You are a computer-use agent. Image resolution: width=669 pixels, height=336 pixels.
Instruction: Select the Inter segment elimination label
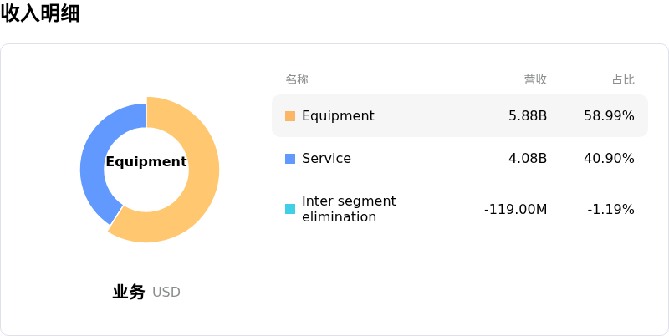(349, 209)
